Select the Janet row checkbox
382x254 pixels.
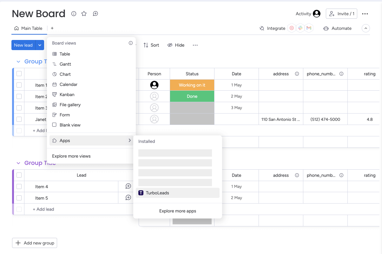19,119
